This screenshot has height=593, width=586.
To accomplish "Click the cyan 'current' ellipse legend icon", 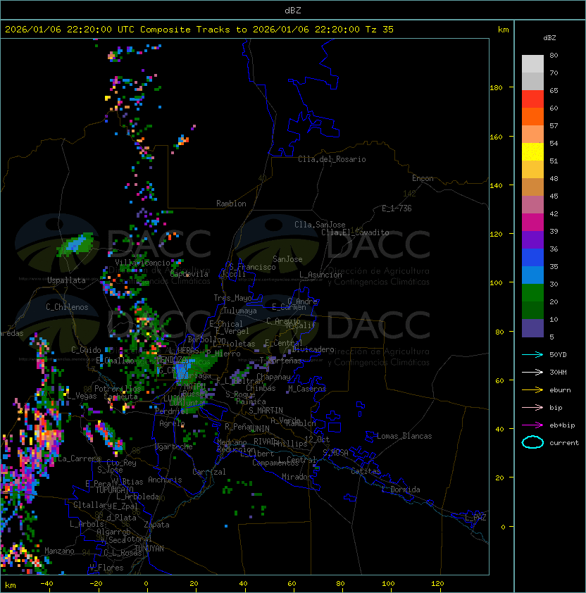I will [x=532, y=442].
